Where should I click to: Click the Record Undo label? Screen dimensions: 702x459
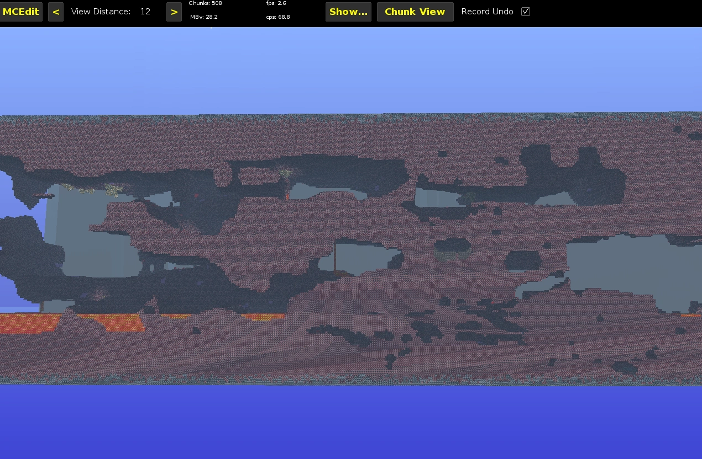487,12
